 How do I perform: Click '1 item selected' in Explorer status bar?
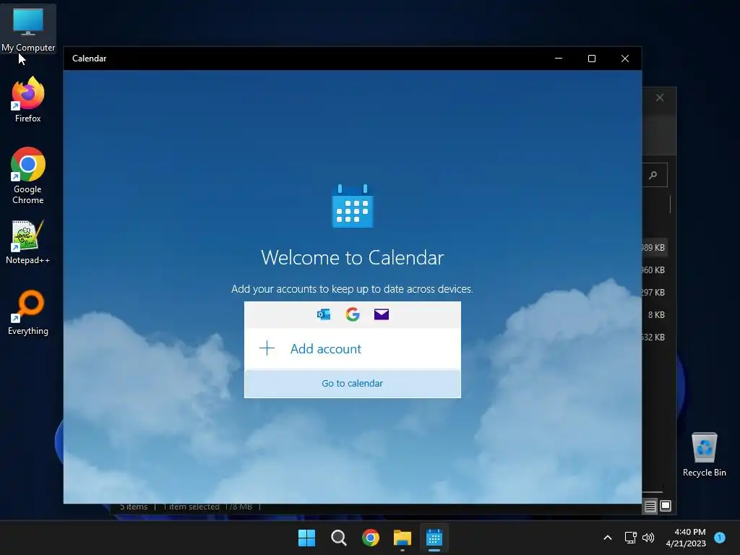[x=191, y=507]
